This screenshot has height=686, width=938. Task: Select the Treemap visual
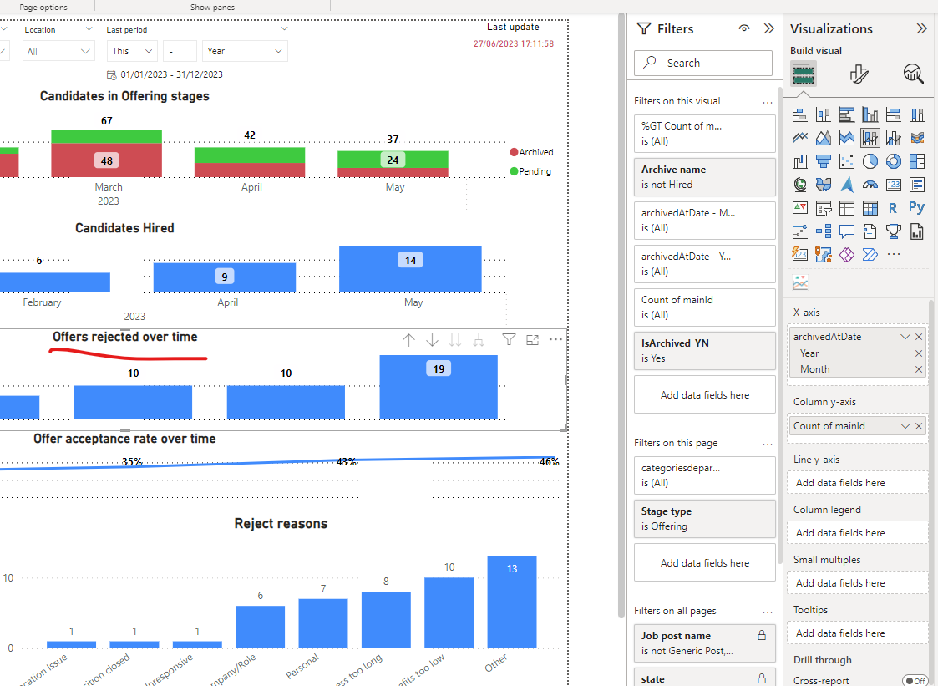point(916,161)
